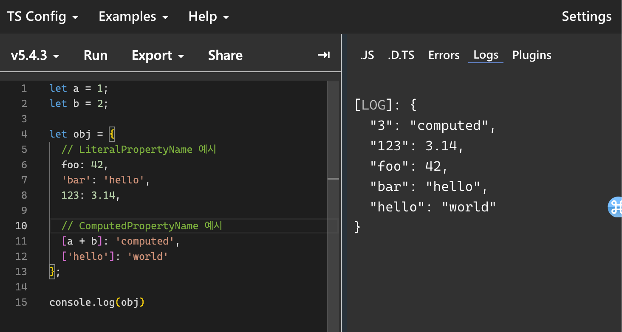Run the TypeScript code

96,55
